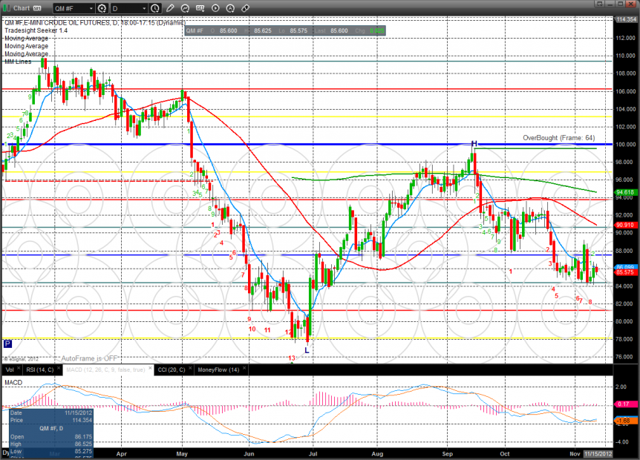Click the 100.000 price axis label
Viewport: 640px width, 460px height.
coord(626,145)
